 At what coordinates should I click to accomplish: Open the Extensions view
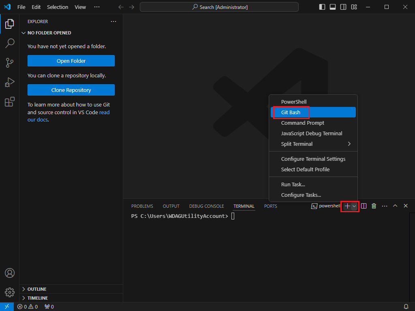click(10, 102)
